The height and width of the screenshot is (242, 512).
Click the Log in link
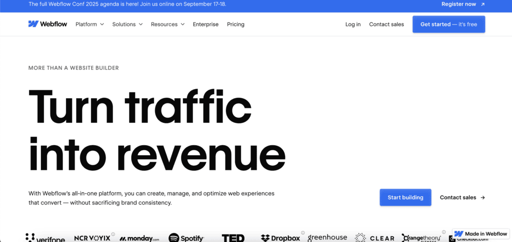click(x=353, y=24)
